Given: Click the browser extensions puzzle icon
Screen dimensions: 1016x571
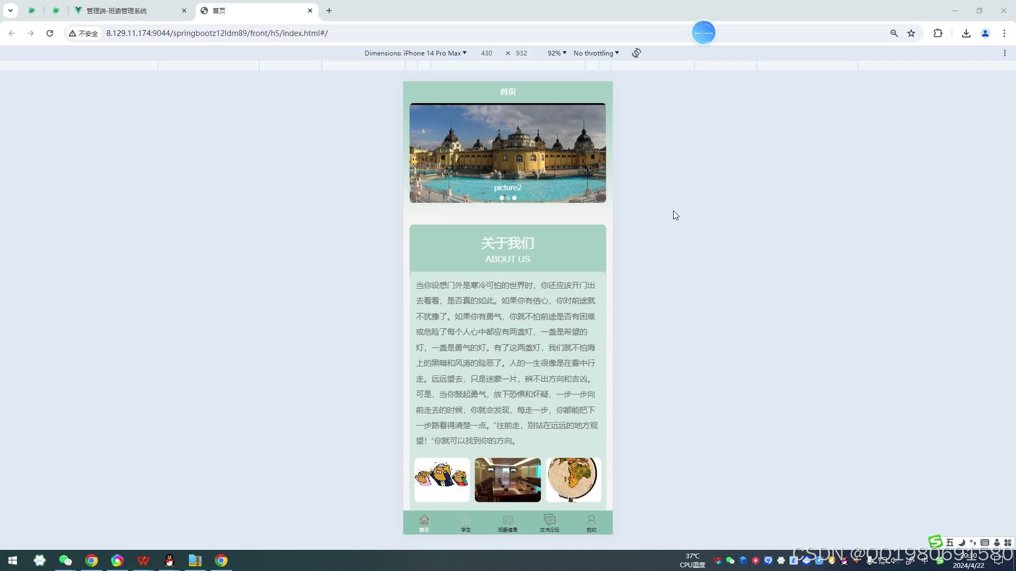Looking at the screenshot, I should click(938, 33).
